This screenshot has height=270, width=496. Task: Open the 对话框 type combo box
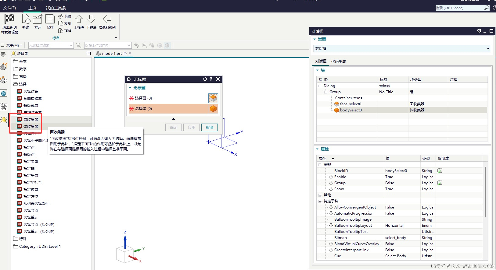click(402, 49)
